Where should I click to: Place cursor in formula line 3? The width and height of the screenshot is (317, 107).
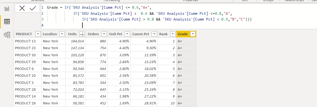167,19
